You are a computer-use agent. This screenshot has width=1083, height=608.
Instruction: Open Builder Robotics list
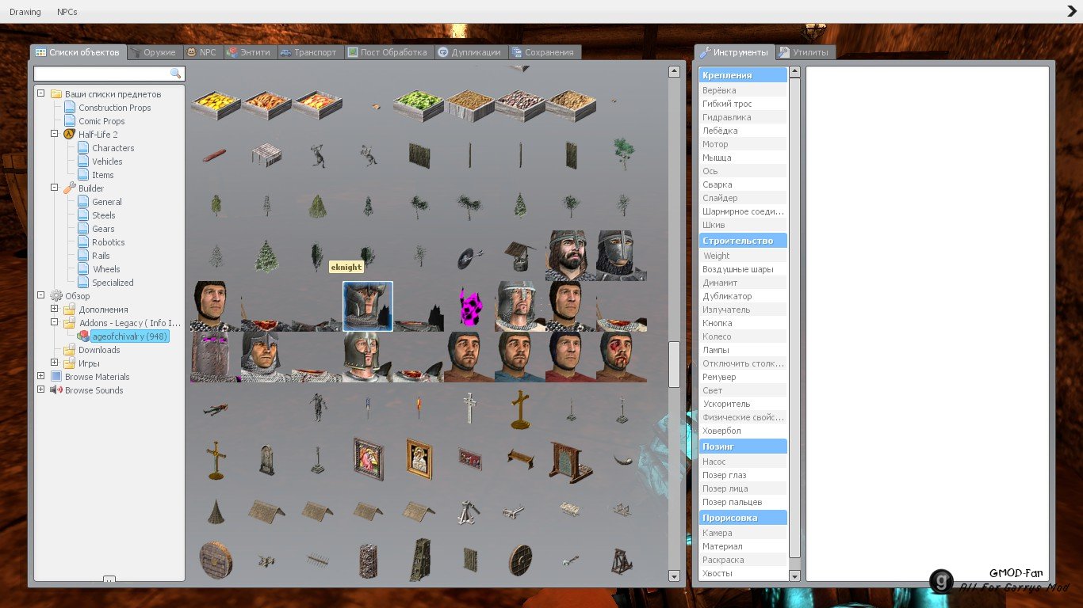coord(108,242)
